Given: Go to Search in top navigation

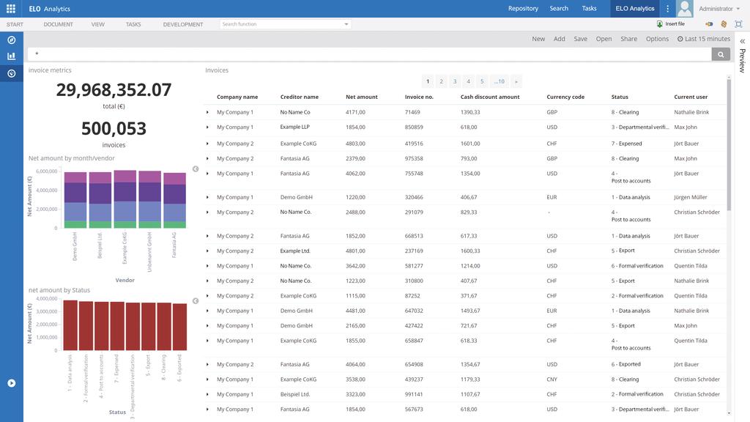Looking at the screenshot, I should (559, 9).
